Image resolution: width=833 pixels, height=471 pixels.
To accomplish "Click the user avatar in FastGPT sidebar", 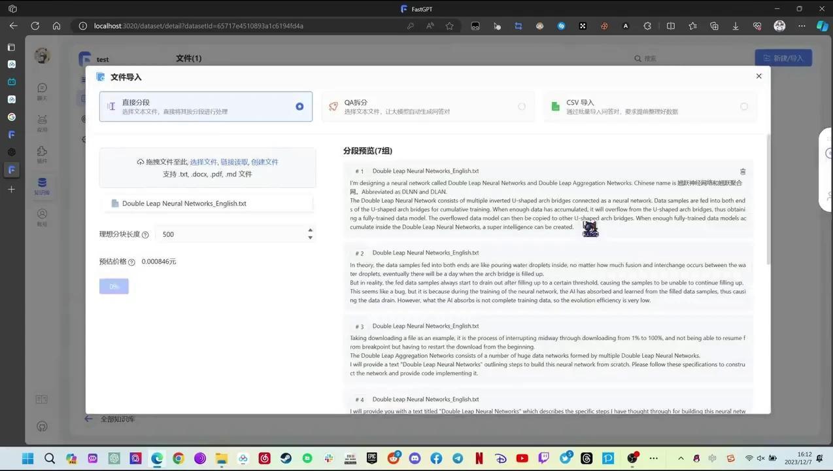I will coord(42,56).
